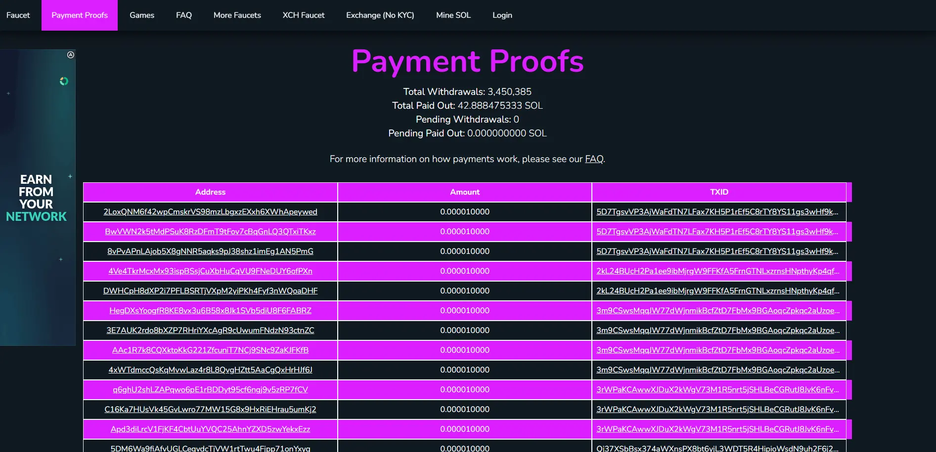
Task: Open the FAQ navigation item
Action: pos(184,15)
